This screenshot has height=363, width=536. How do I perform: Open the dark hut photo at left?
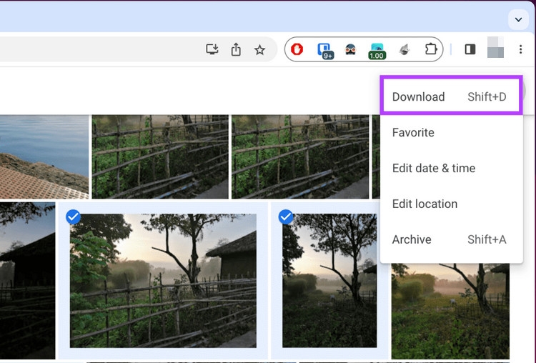tap(27, 280)
